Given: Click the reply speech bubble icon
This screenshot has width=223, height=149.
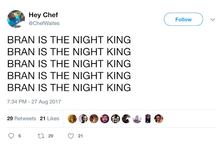Looking at the screenshot, I should [11, 136].
